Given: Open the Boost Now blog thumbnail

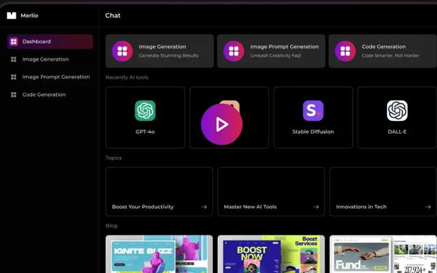Looking at the screenshot, I should pos(271,254).
